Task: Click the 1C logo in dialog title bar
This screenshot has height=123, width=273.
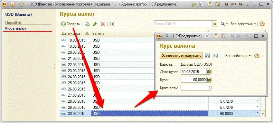Action: coord(159,36)
